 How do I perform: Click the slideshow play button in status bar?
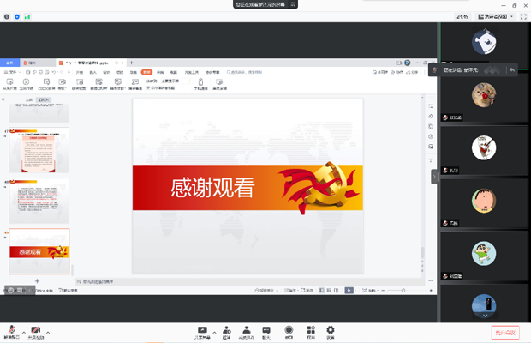pos(349,291)
